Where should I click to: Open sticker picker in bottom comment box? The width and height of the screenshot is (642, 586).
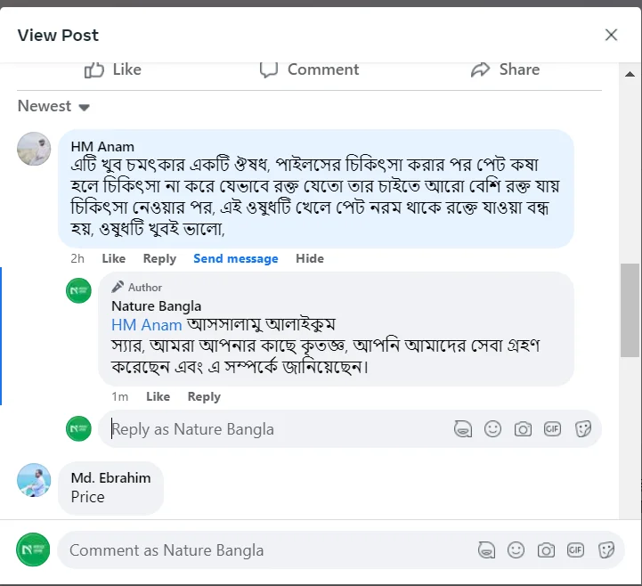606,550
